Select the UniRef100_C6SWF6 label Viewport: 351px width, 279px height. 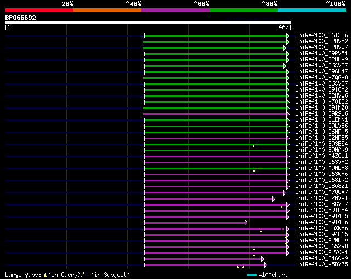click(321, 174)
